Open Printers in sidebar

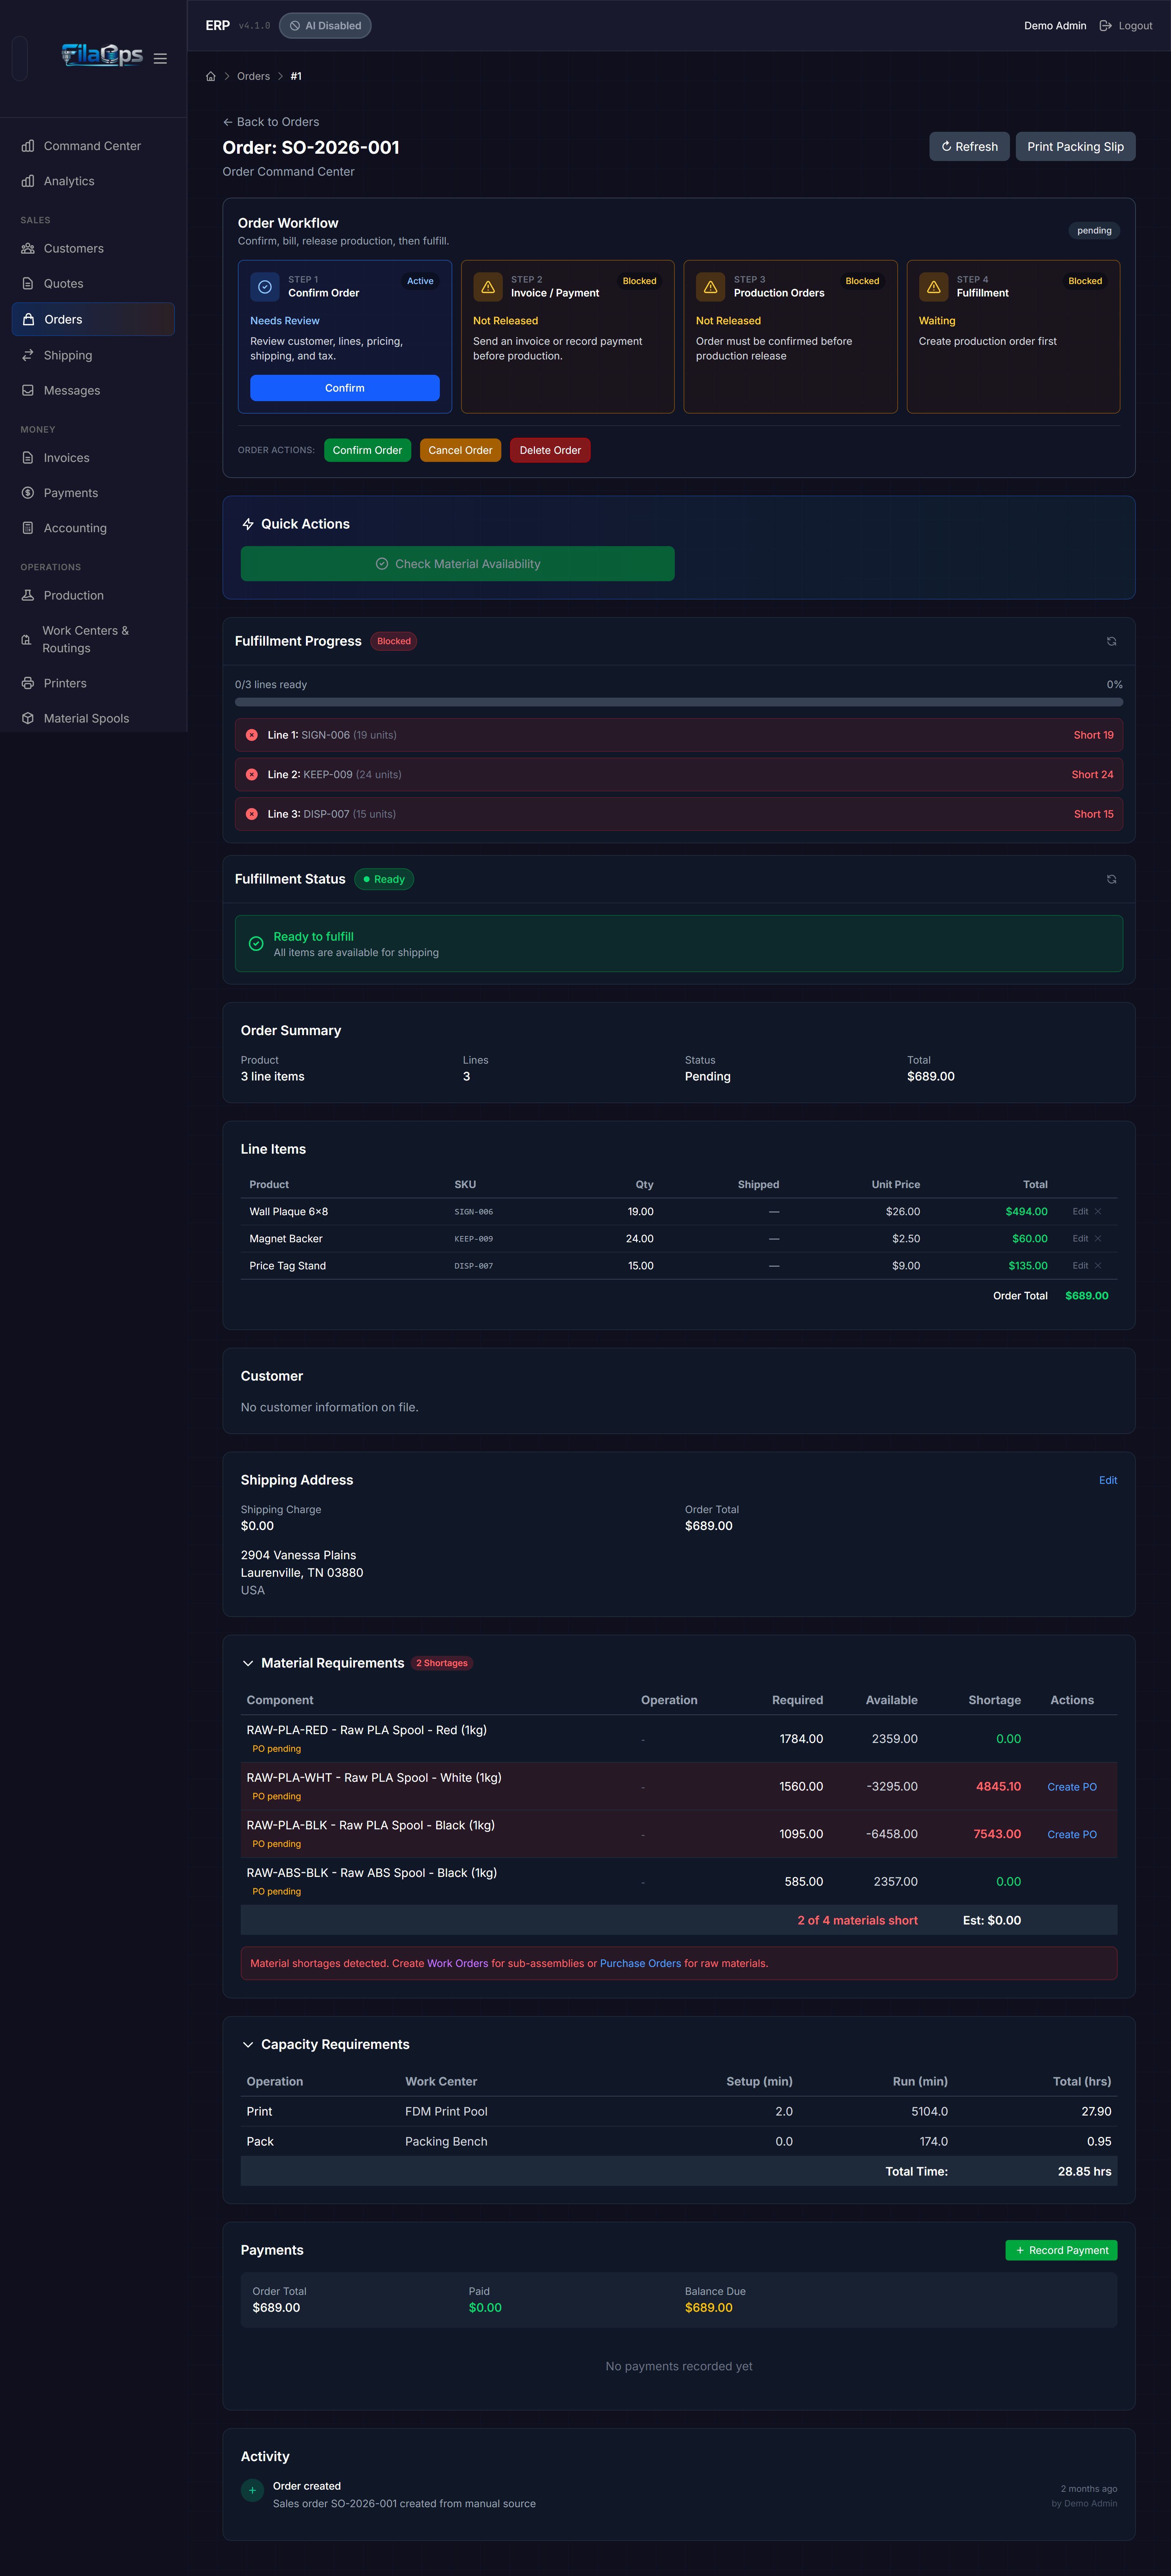point(93,683)
